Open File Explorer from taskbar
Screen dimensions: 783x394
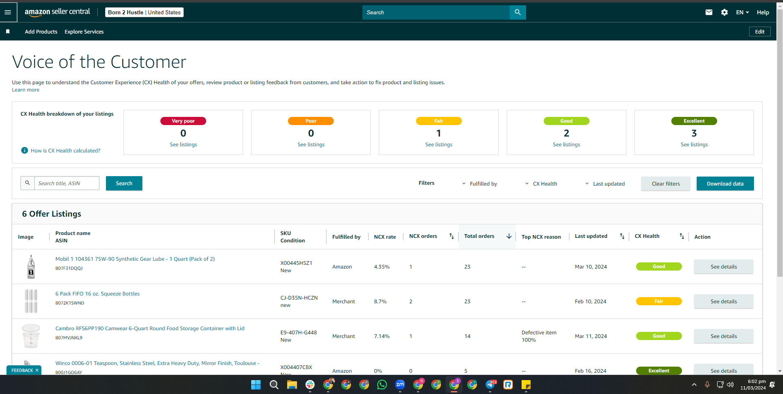click(x=292, y=385)
